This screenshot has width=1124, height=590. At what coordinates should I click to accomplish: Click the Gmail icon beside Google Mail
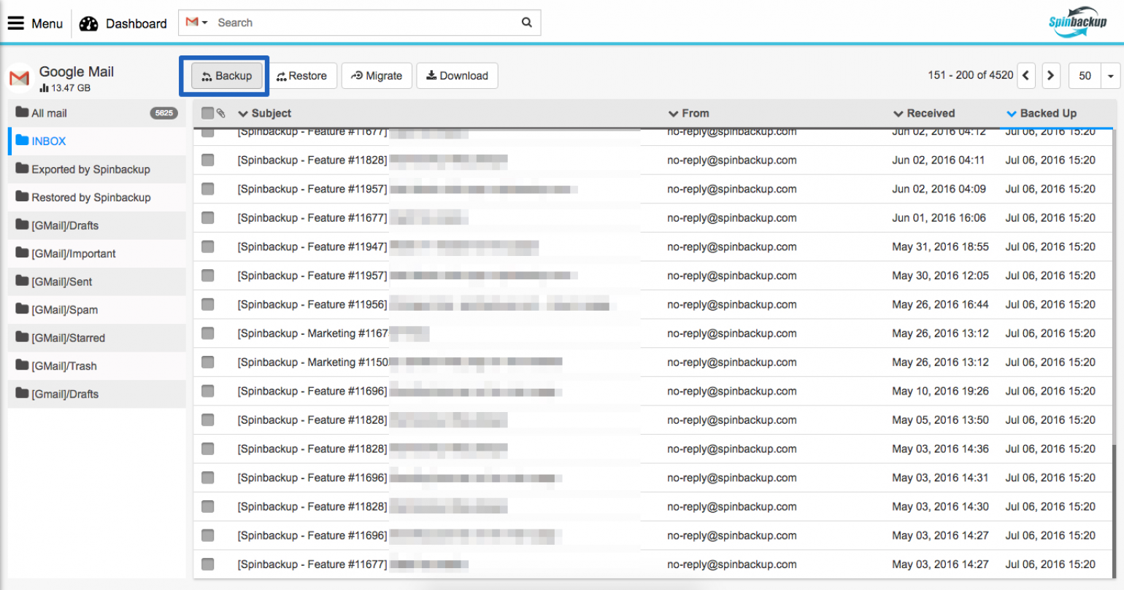click(x=19, y=77)
